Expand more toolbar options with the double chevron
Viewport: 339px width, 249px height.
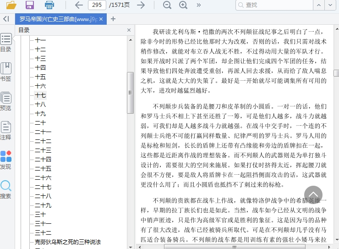click(x=198, y=5)
